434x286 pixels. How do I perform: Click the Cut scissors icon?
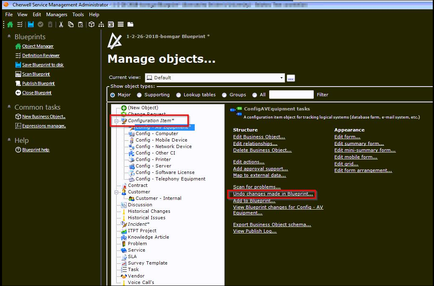point(62,24)
